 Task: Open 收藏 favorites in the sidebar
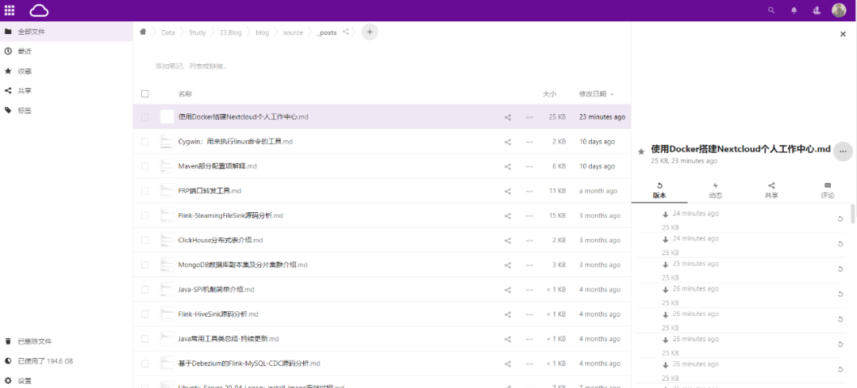pyautogui.click(x=66, y=71)
